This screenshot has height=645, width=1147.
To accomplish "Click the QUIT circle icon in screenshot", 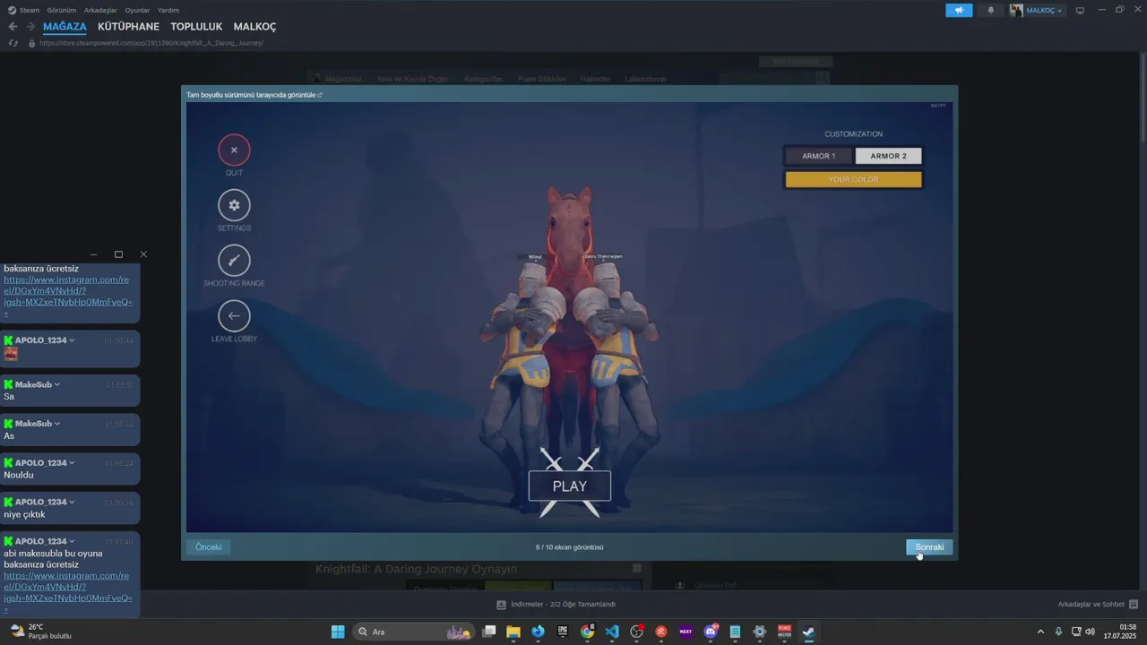I will 234,150.
